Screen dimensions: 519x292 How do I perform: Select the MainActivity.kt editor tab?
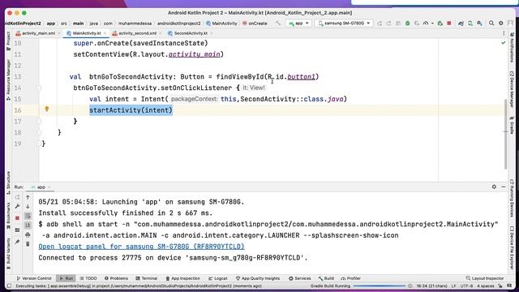87,33
